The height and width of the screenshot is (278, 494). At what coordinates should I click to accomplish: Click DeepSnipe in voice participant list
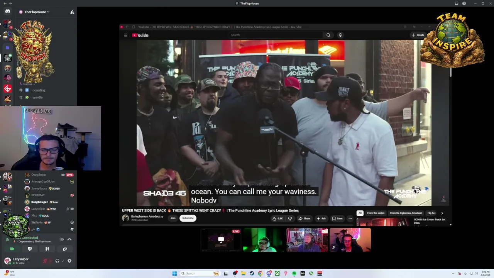pos(38,175)
